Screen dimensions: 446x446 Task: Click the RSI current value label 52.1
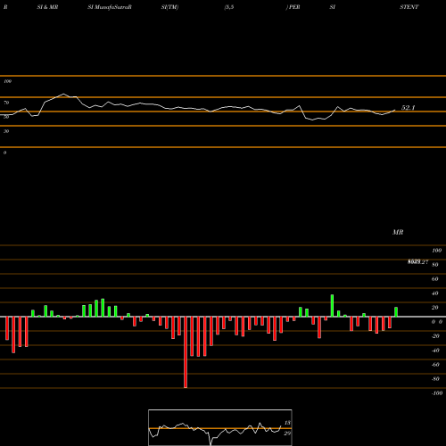[x=408, y=108]
